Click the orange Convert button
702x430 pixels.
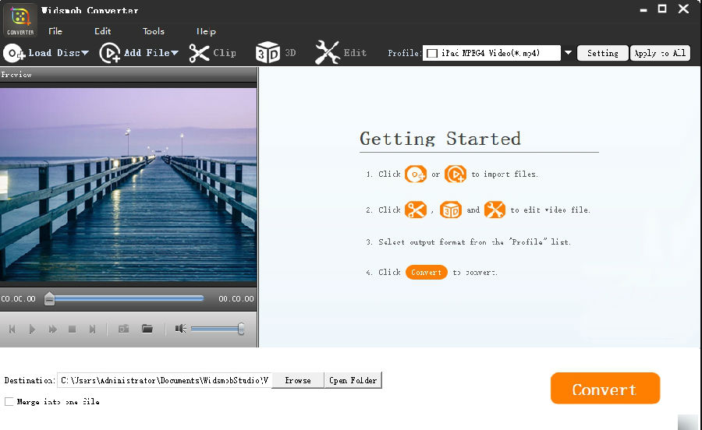(604, 389)
